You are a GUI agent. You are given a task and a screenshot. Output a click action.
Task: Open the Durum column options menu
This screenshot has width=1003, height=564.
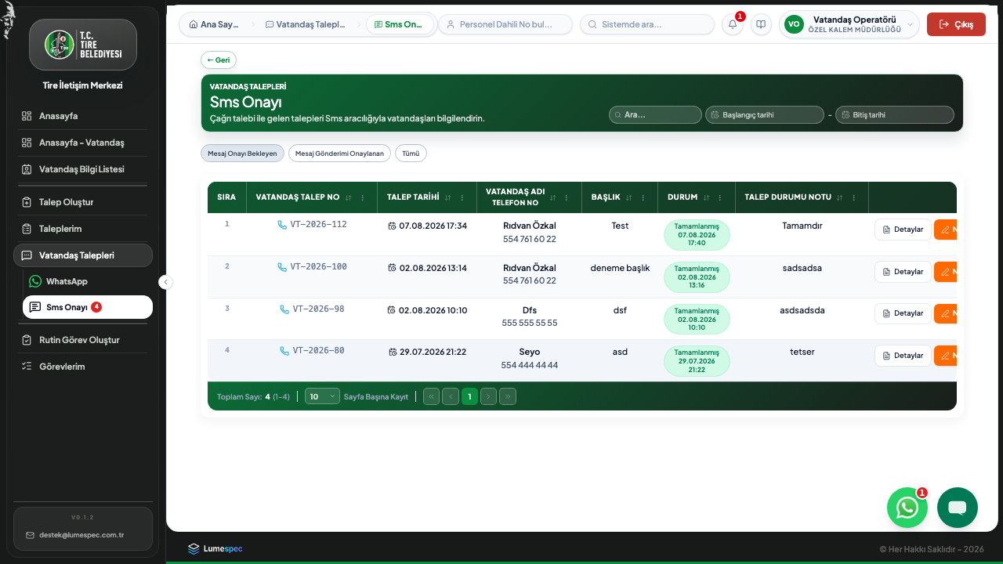click(721, 197)
